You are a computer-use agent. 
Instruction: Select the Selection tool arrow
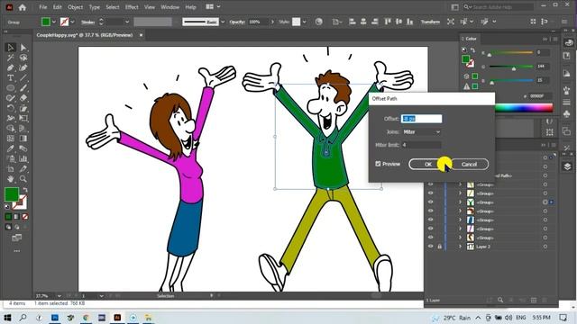pyautogui.click(x=10, y=48)
